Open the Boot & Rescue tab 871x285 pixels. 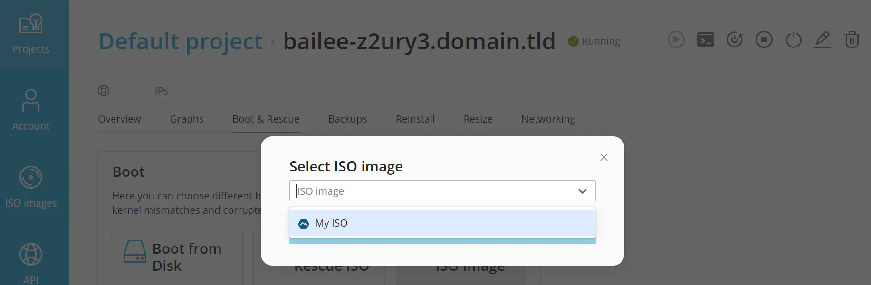[266, 119]
